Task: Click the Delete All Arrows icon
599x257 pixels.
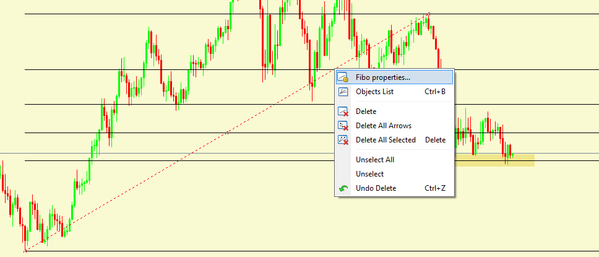Action: pos(343,126)
